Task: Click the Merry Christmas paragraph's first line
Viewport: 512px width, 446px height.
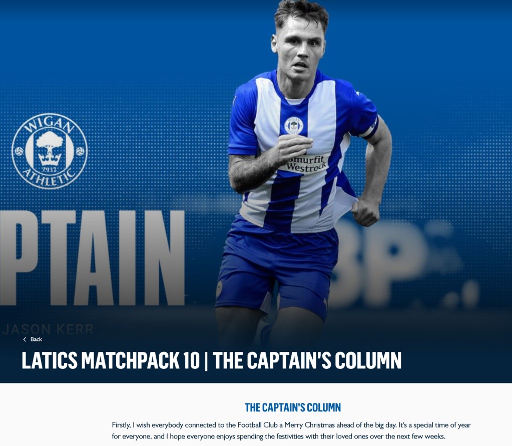Action: (x=291, y=425)
